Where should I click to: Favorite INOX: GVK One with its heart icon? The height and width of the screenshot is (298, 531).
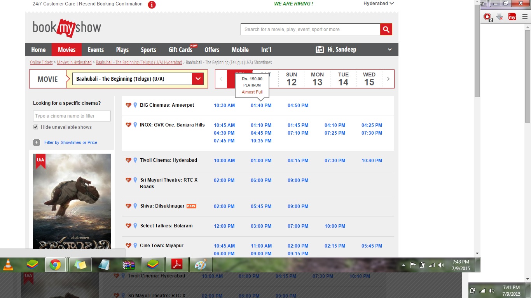(x=128, y=125)
